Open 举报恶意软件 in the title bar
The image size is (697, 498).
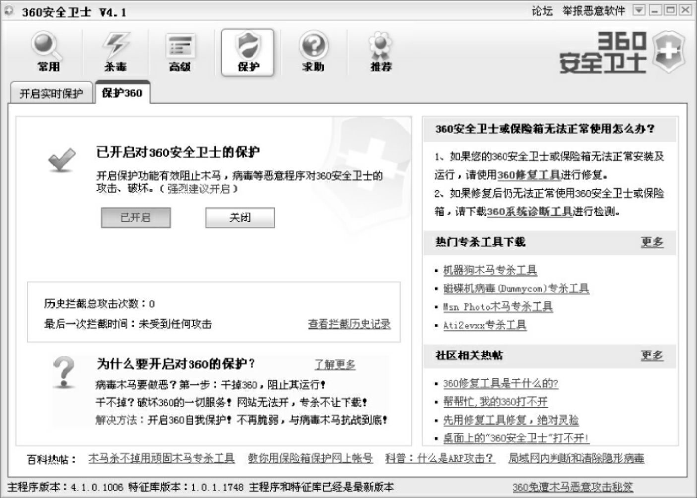[593, 11]
